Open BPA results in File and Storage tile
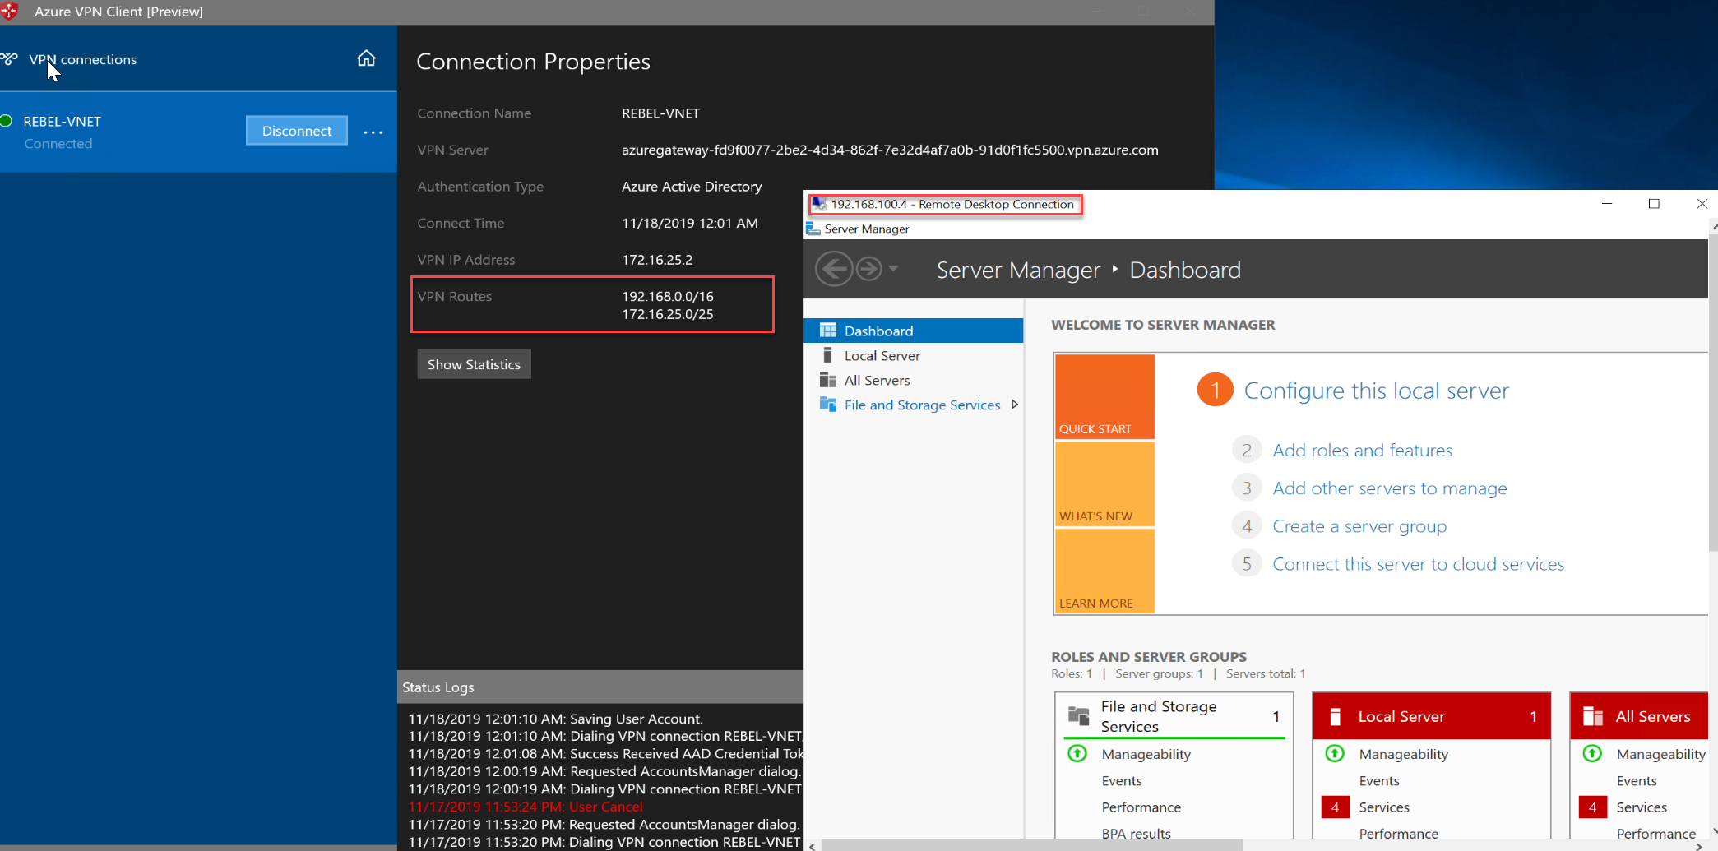Viewport: 1718px width, 851px height. coord(1137,833)
